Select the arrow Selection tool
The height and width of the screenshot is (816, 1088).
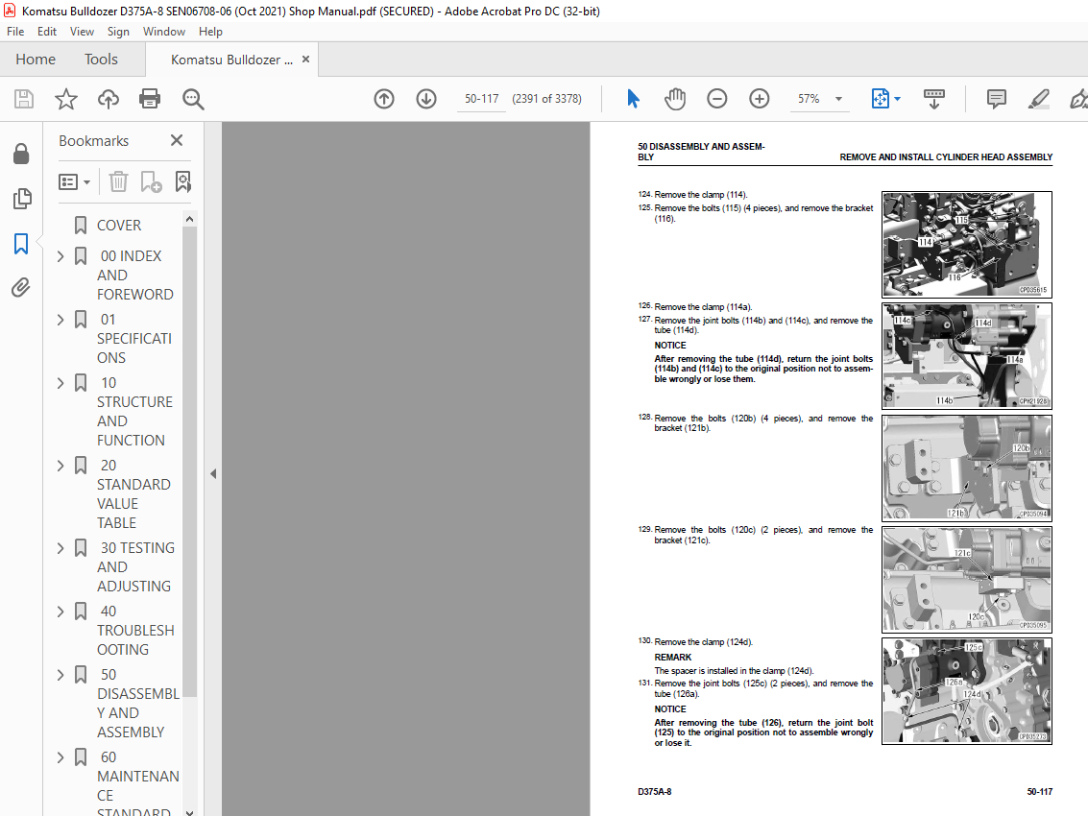pyautogui.click(x=633, y=99)
